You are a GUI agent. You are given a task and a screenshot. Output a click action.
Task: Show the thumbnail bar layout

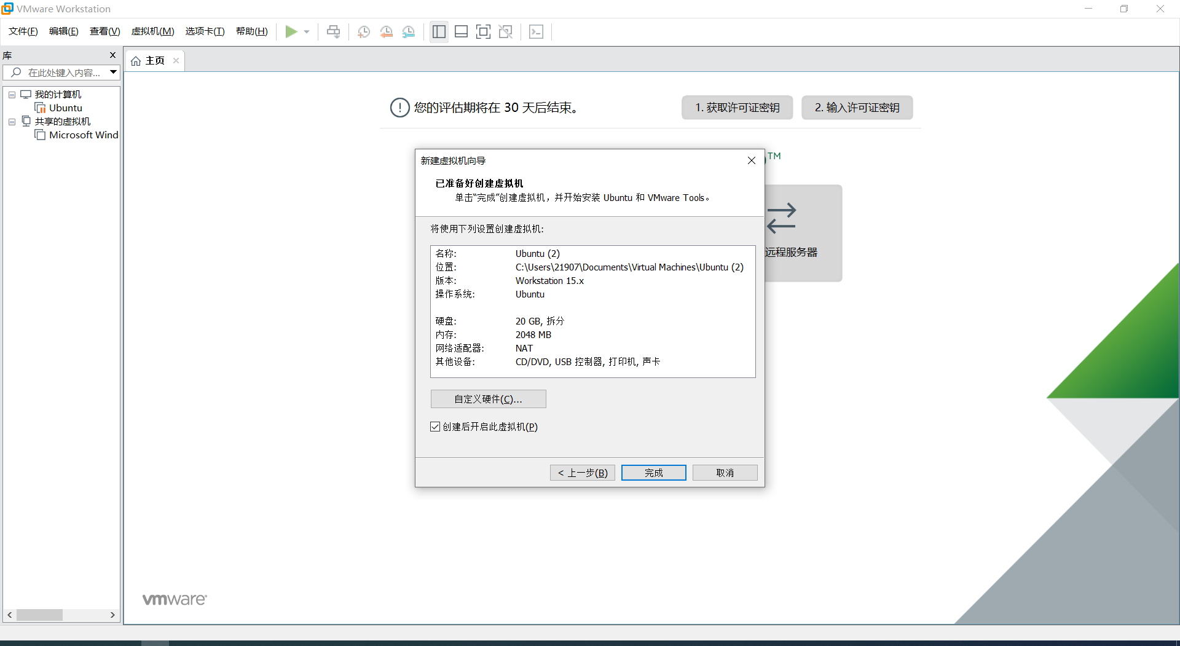[x=461, y=31]
